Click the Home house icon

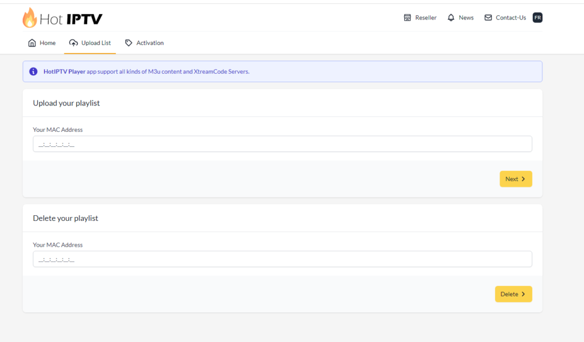click(32, 43)
